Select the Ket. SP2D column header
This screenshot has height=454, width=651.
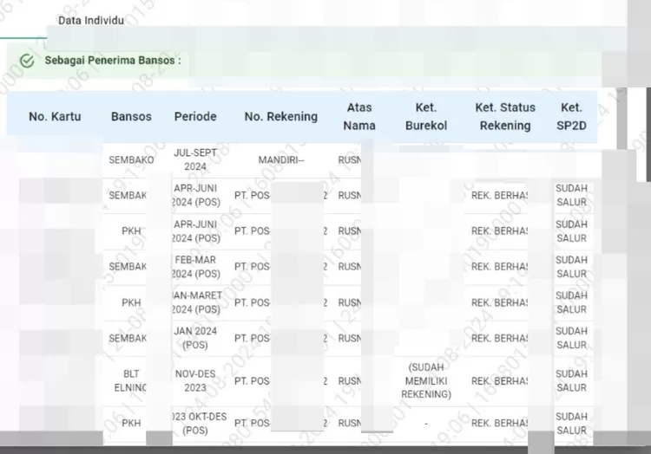[571, 116]
